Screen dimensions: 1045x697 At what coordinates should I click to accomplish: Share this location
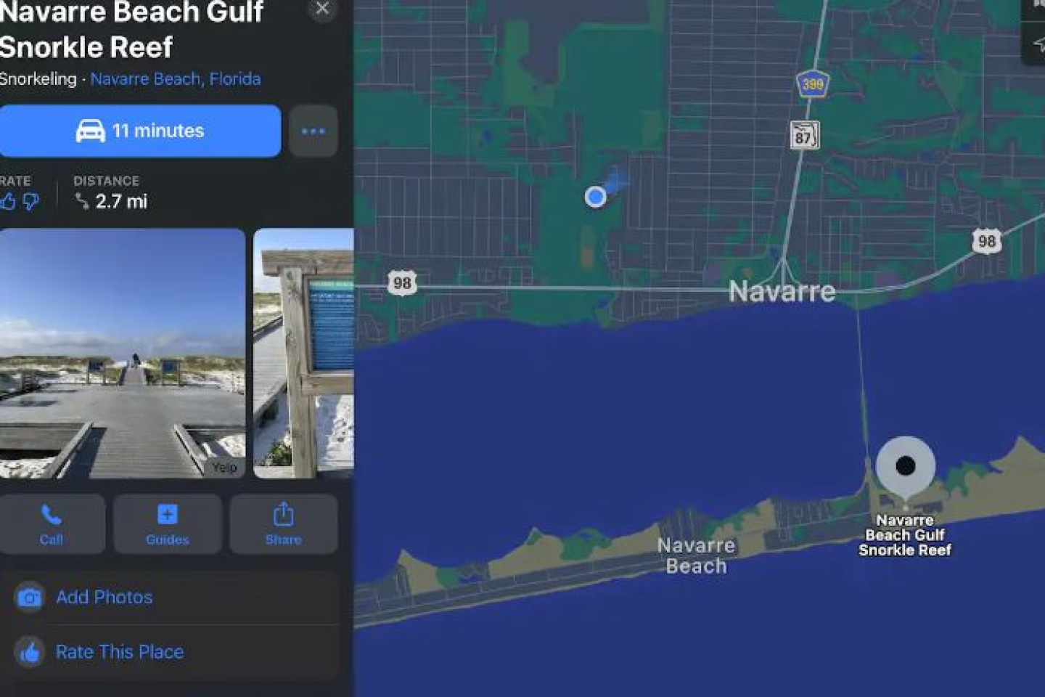click(x=284, y=524)
